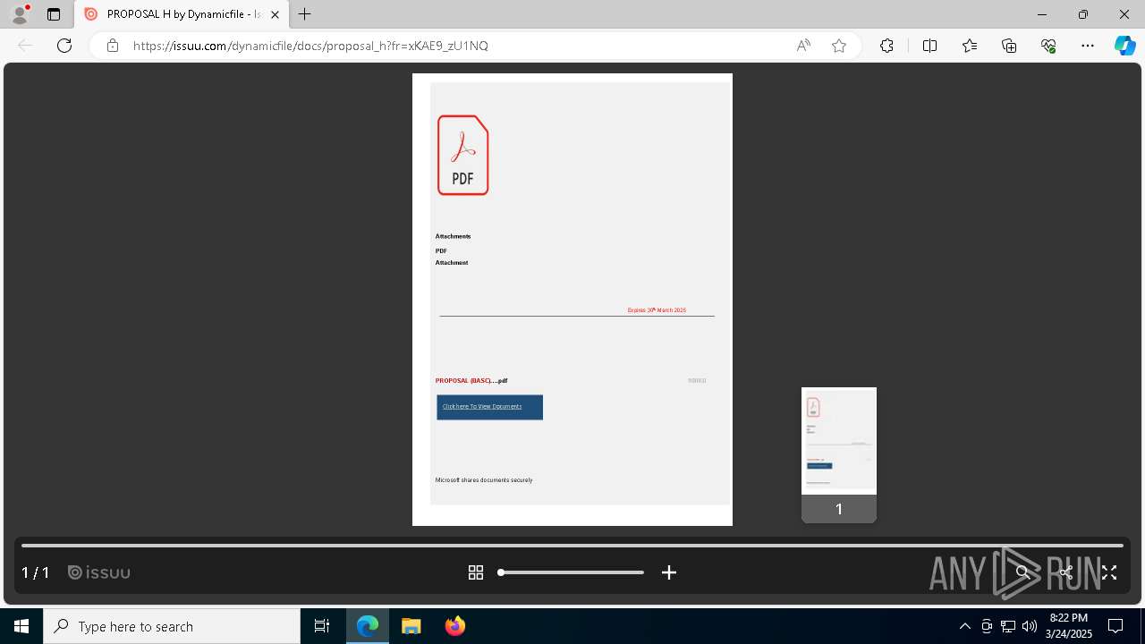Open the volume control

click(1030, 626)
